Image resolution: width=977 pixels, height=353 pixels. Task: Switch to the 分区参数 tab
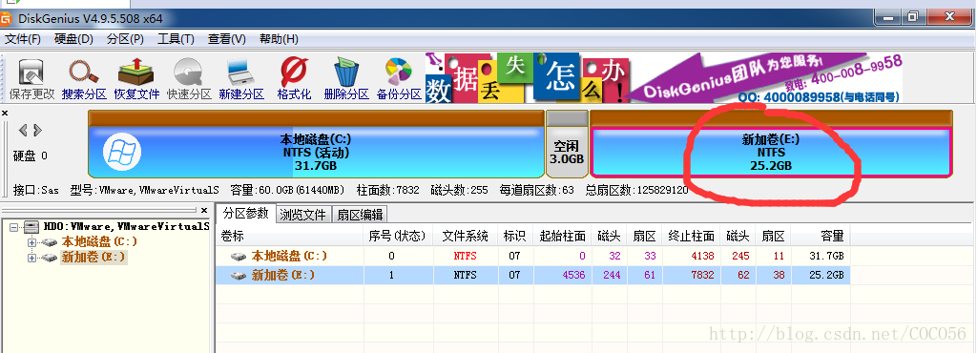[245, 214]
